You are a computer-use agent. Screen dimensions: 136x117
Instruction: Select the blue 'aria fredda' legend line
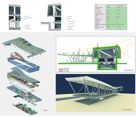61,71
